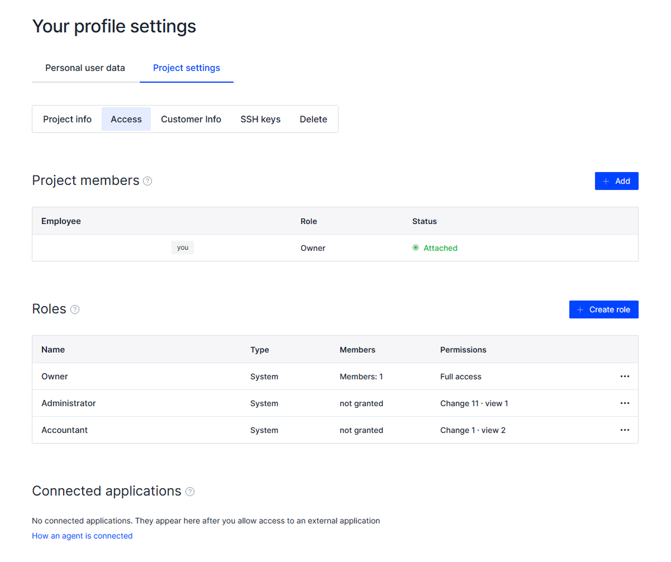Image resolution: width=671 pixels, height=562 pixels.
Task: Click 'System' type in Owner row
Action: (264, 377)
